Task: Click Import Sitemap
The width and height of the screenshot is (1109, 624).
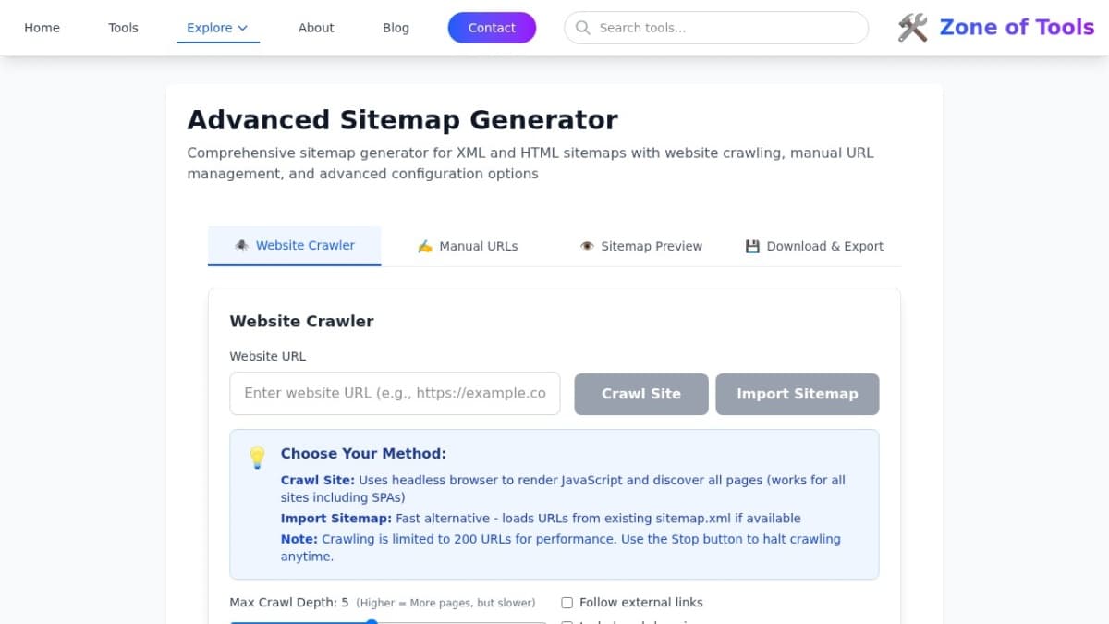Action: point(797,393)
